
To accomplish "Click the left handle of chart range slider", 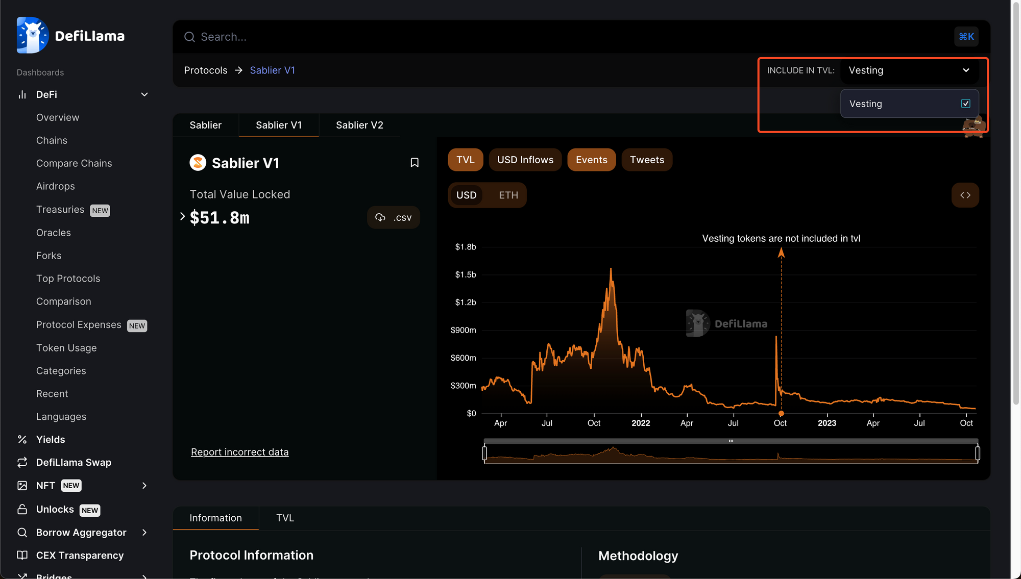I will coord(484,452).
